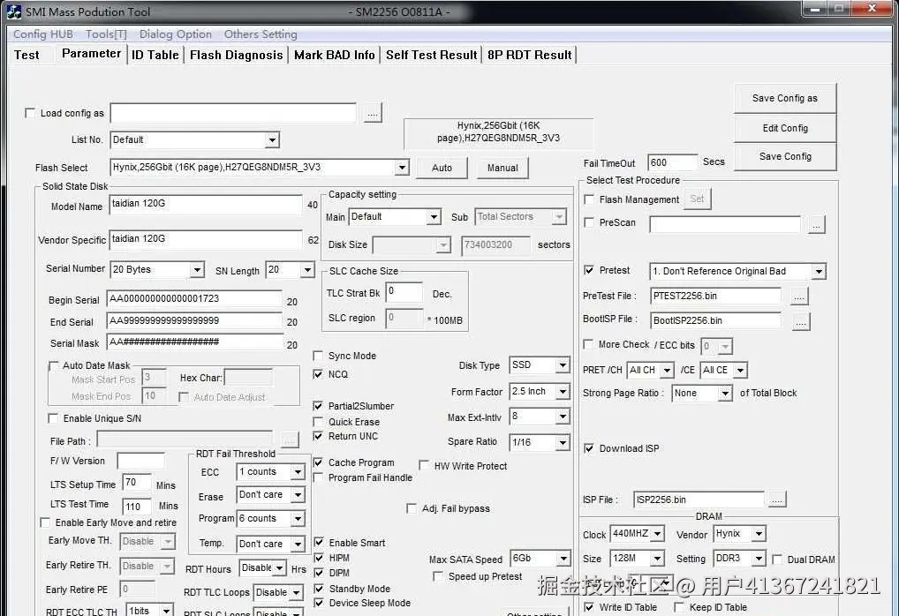899x616 pixels.
Task: Switch to the Mark BAD Info tab
Action: [x=335, y=55]
